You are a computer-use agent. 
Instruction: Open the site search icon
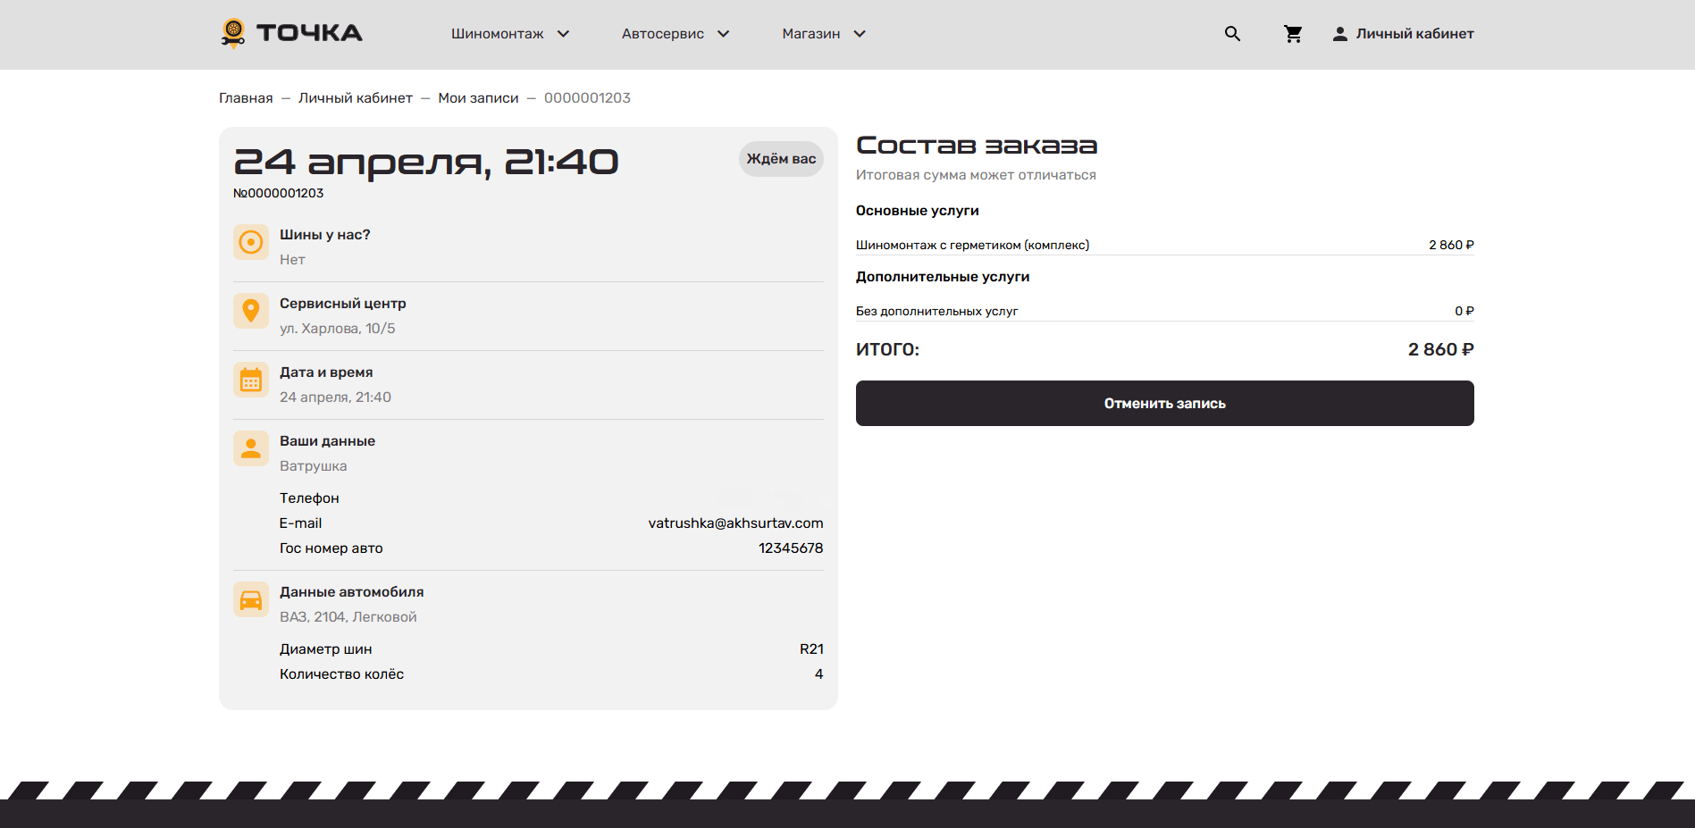(1232, 34)
